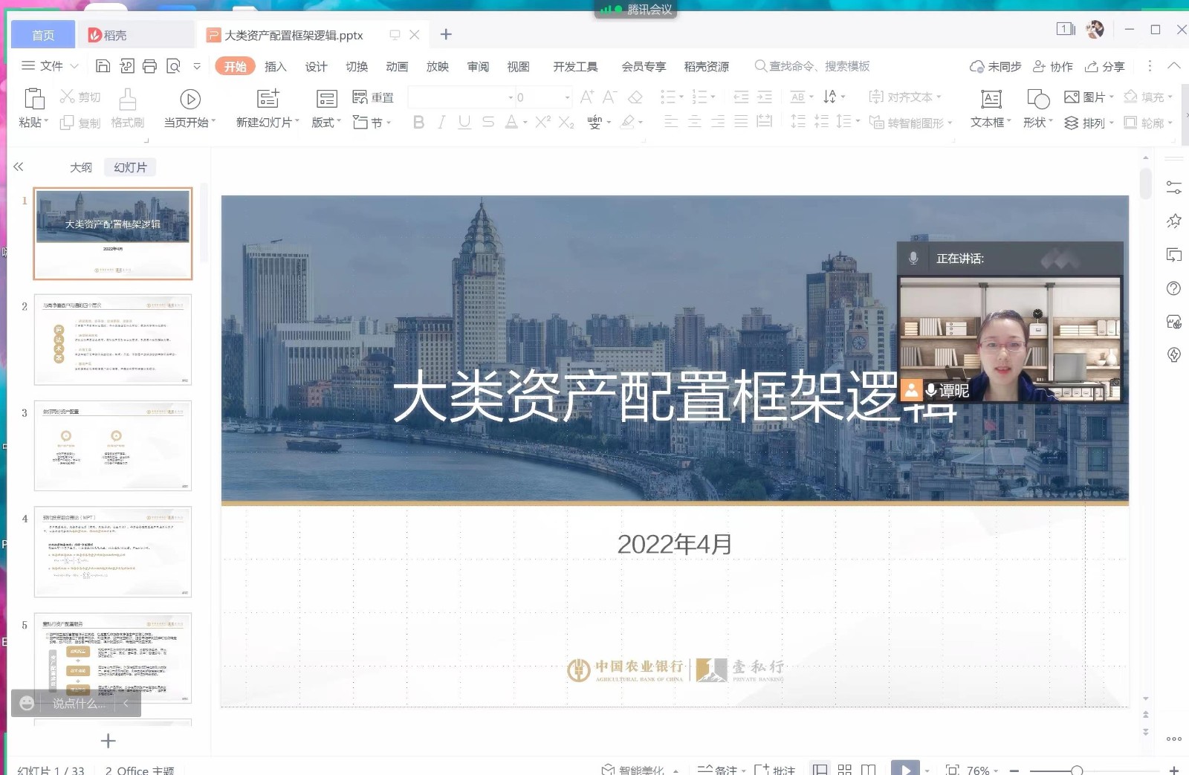1189x775 pixels.
Task: Toggle Bold formatting
Action: 418,122
